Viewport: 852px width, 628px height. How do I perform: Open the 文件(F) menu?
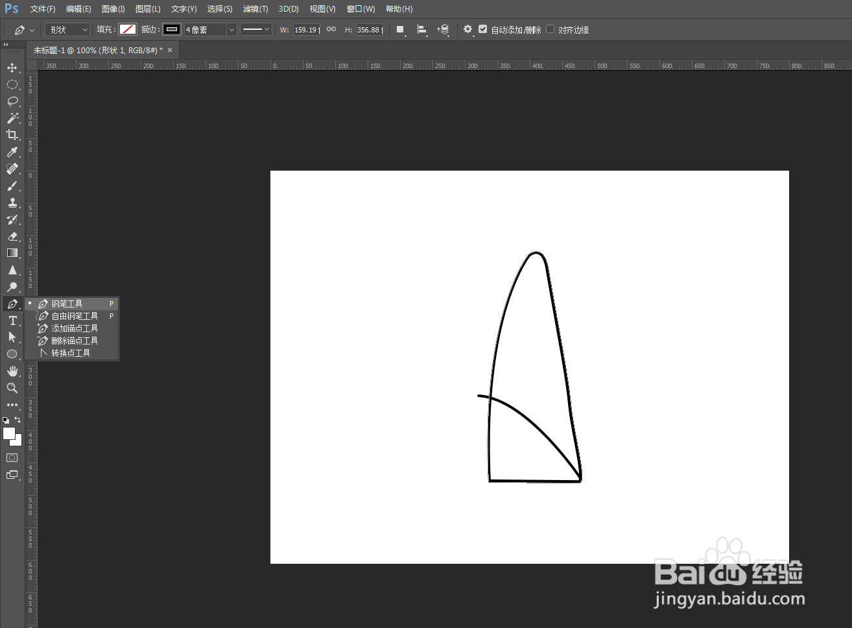pos(43,9)
